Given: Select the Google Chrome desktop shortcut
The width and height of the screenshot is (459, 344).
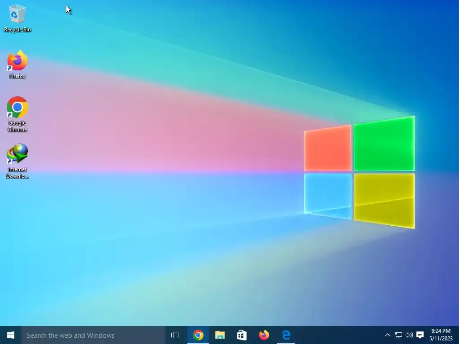Looking at the screenshot, I should pyautogui.click(x=17, y=114).
